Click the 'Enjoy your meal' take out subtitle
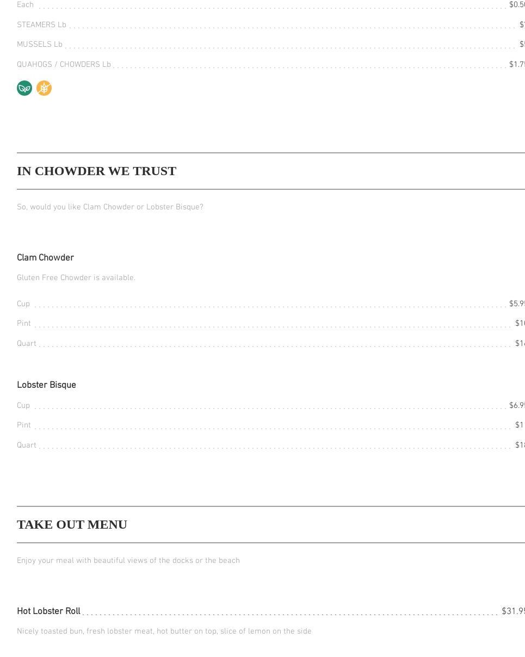 click(x=128, y=561)
